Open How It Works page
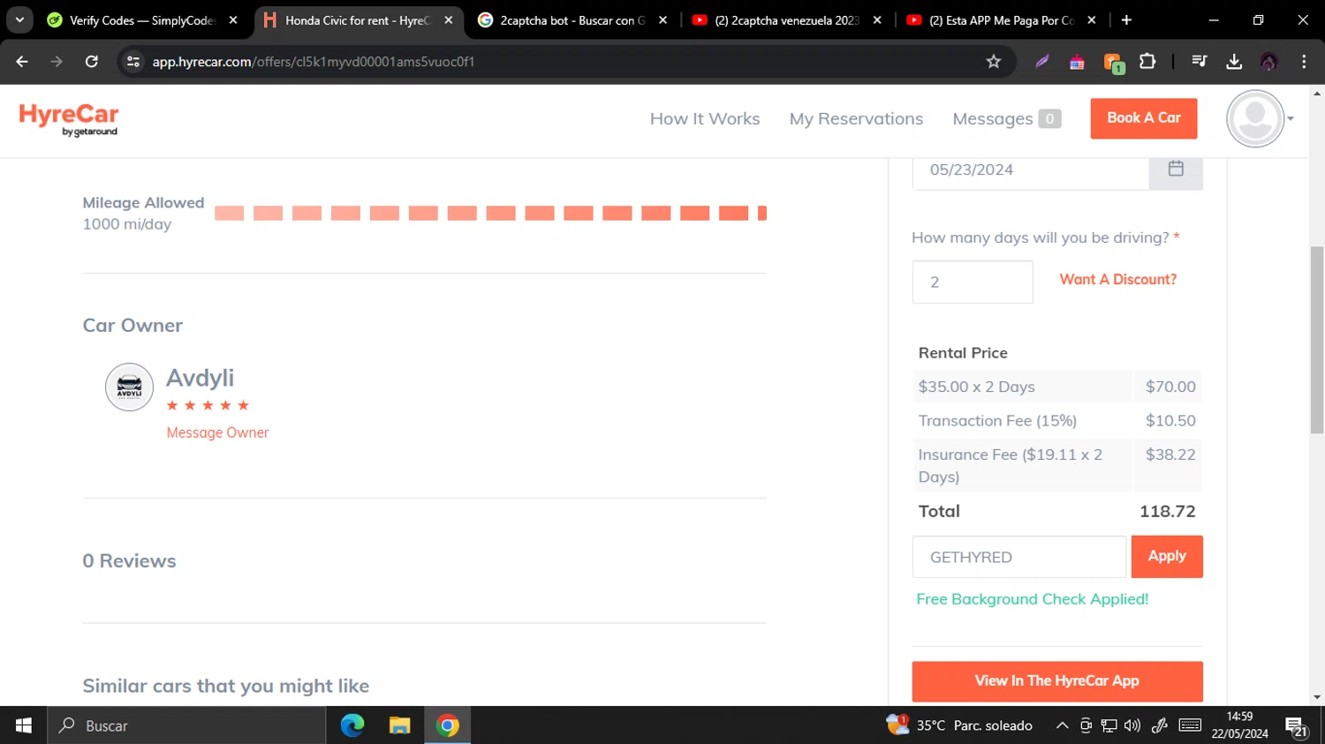1325x744 pixels. pyautogui.click(x=705, y=118)
